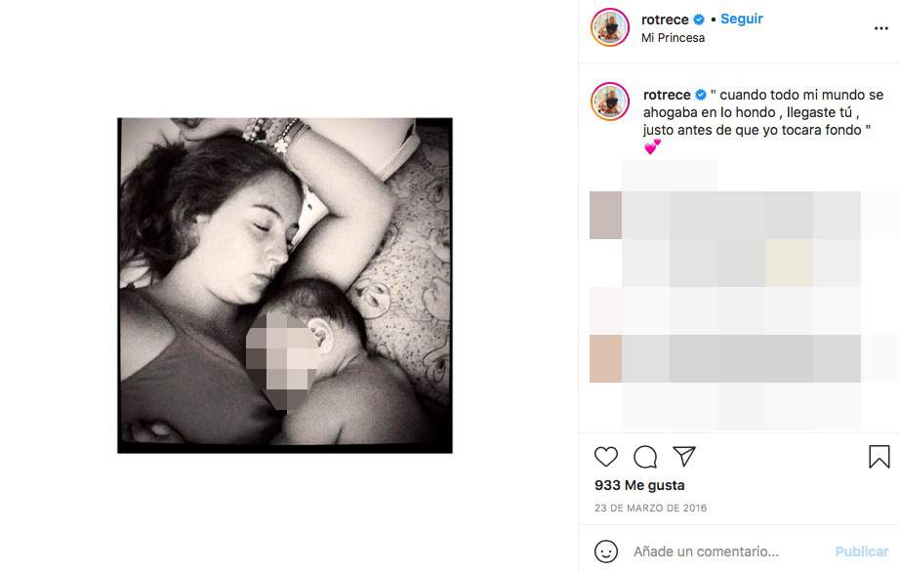Like the post with the heart icon
The width and height of the screenshot is (900, 572).
[x=606, y=457]
